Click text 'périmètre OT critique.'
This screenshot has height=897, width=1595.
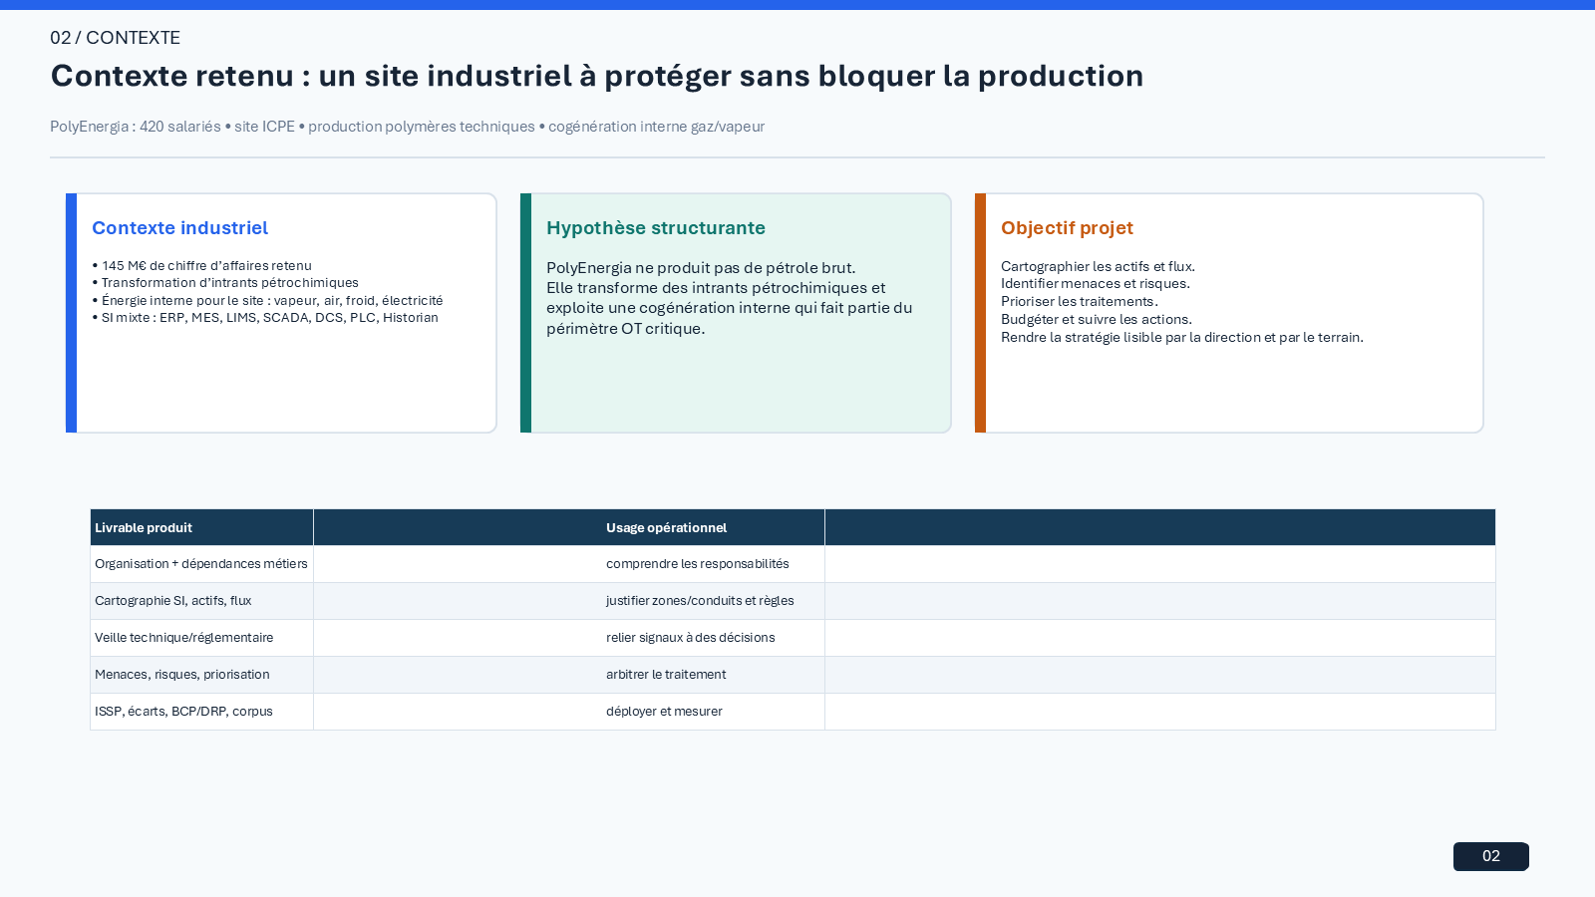(x=626, y=329)
